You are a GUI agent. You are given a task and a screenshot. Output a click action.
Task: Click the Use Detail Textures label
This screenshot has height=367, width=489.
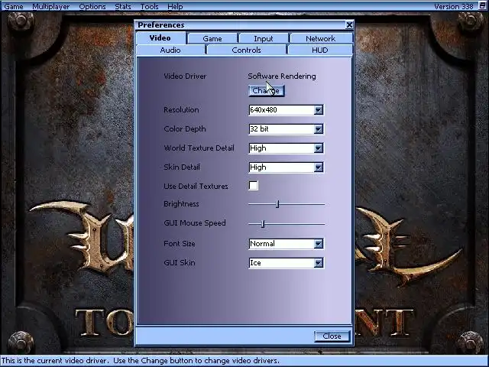pos(196,187)
